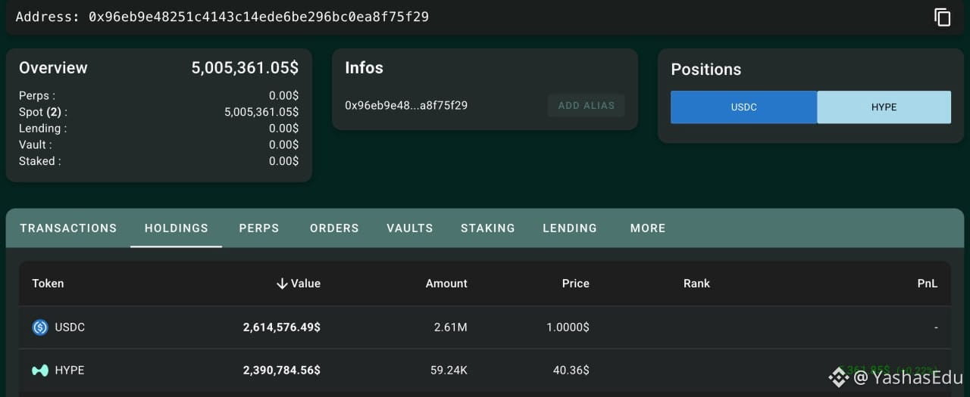The height and width of the screenshot is (397, 970).
Task: Click HYPE value 2,390,784.56$
Action: (x=282, y=371)
